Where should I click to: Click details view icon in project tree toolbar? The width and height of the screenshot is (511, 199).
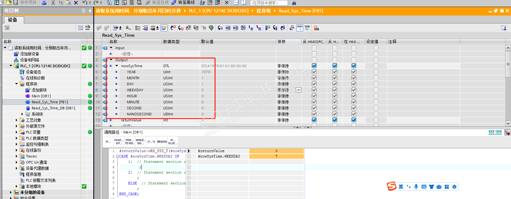(x=81, y=28)
